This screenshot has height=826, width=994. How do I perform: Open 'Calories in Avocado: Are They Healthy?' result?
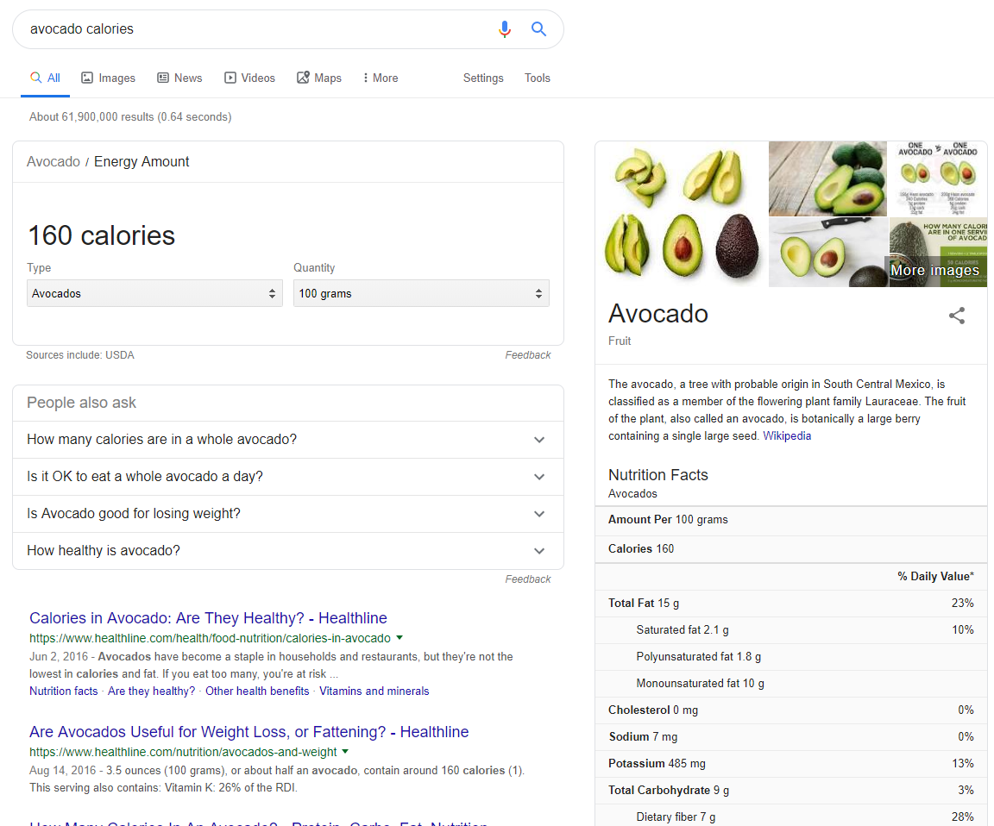[x=208, y=618]
